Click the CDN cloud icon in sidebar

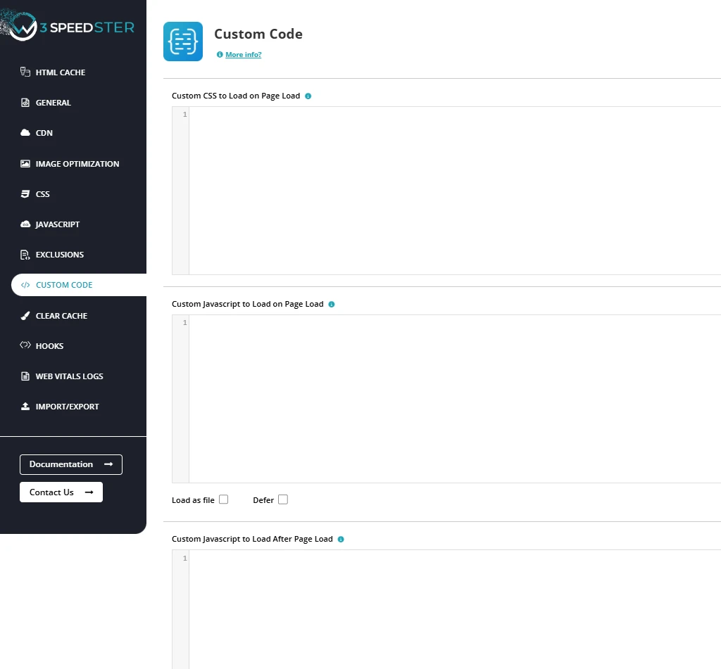[x=25, y=133]
